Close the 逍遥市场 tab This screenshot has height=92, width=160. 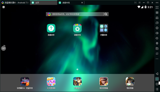click(x=82, y=3)
